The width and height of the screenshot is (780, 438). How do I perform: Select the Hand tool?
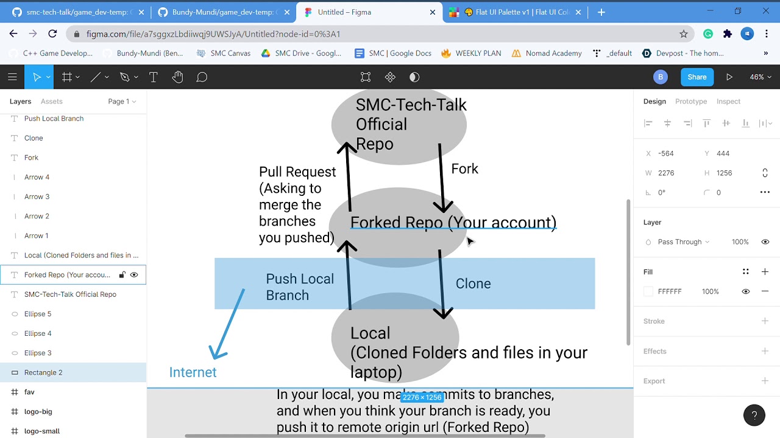(x=177, y=77)
